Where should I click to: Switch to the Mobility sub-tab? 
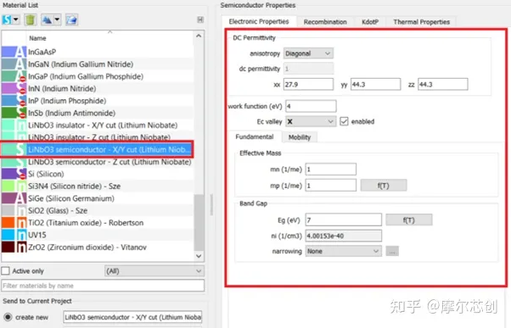click(299, 137)
